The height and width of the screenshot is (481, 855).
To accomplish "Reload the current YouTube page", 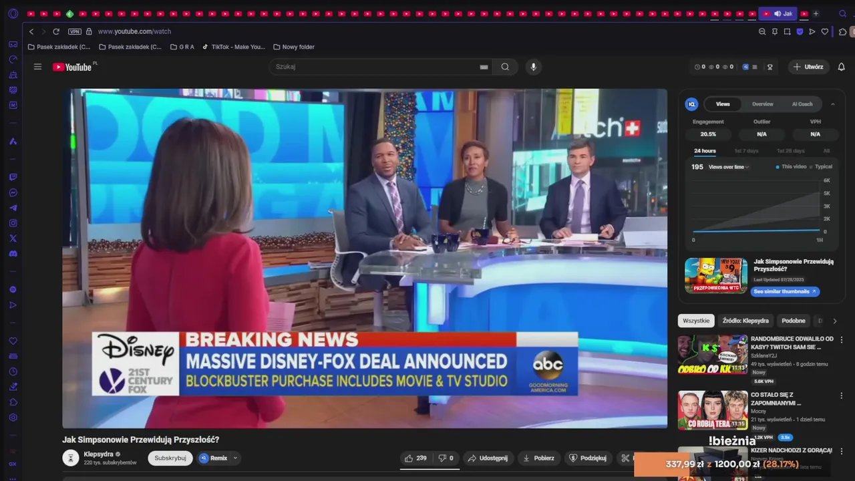I will [x=56, y=31].
